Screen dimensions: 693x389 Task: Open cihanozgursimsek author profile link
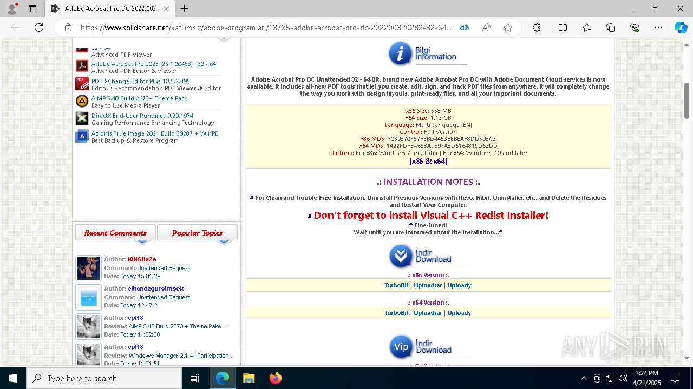click(155, 289)
